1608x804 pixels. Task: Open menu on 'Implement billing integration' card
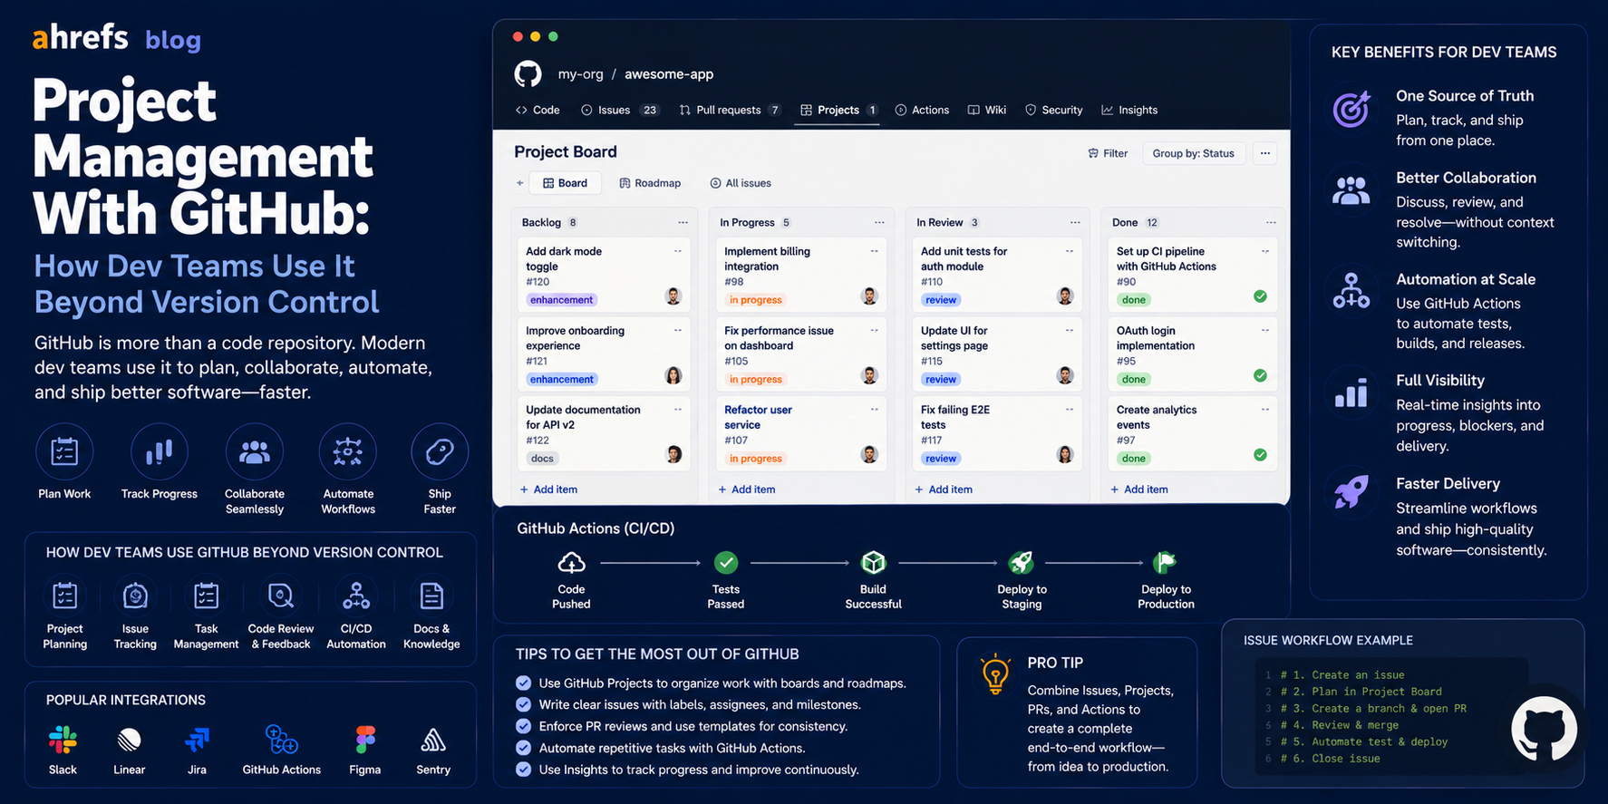click(x=875, y=251)
